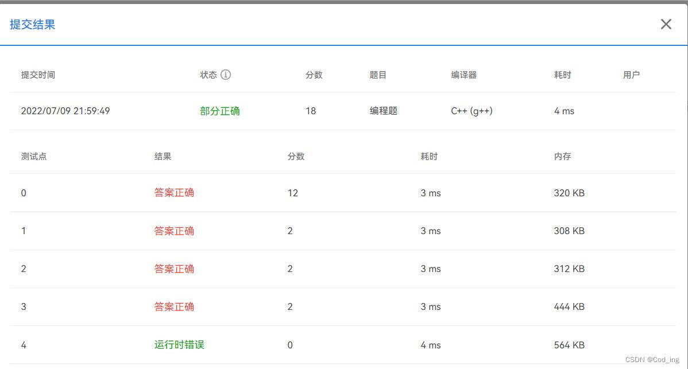This screenshot has width=688, height=369.
Task: Click the 编程题 problem type cell
Action: (384, 111)
